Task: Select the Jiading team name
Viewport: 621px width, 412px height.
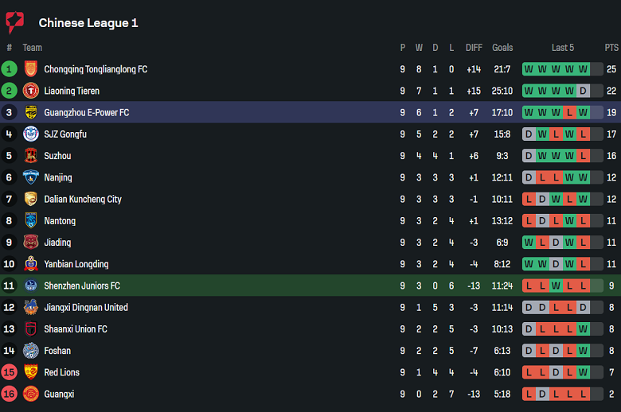Action: tap(57, 243)
